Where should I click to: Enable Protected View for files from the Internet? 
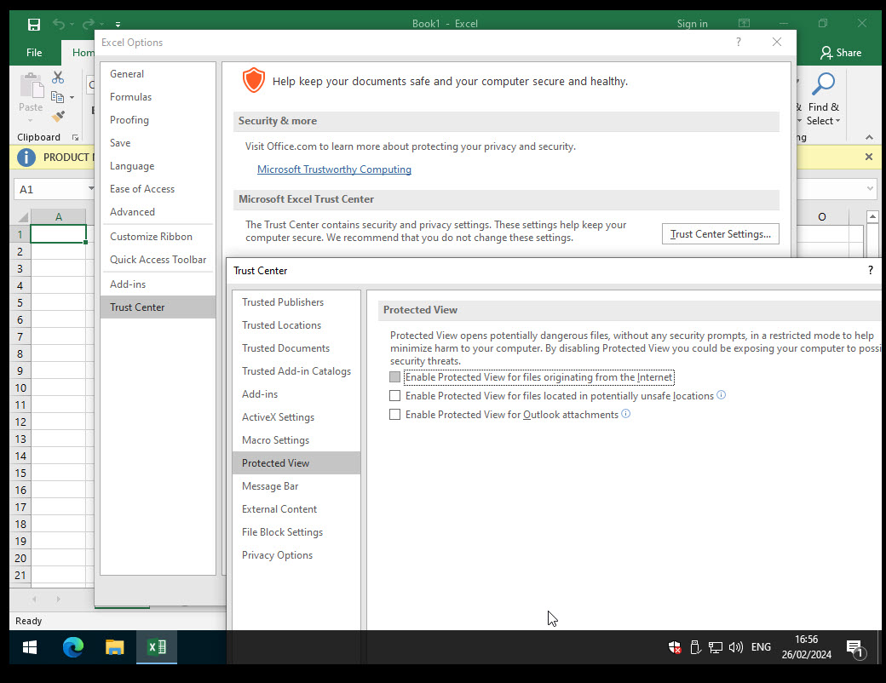tap(394, 376)
